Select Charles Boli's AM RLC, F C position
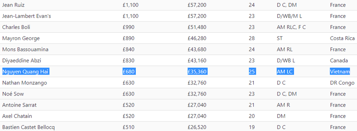 pos(291,27)
